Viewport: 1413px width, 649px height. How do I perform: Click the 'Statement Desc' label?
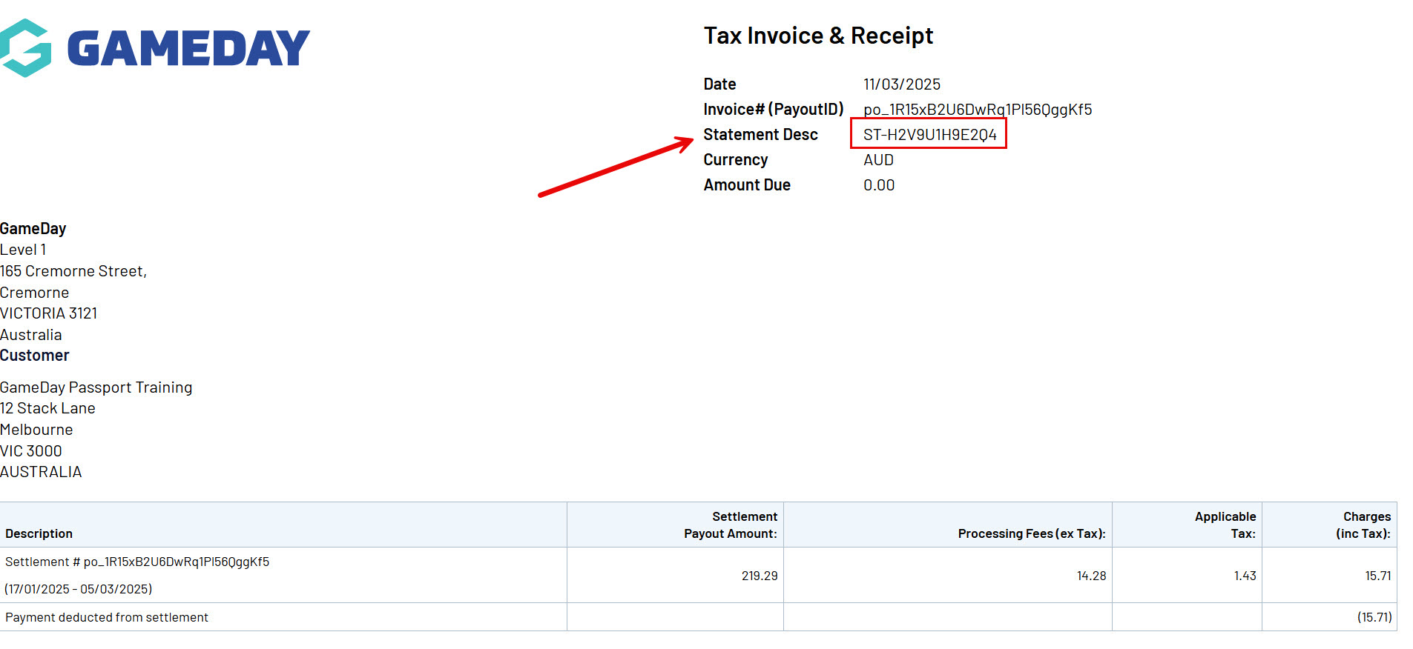point(760,135)
